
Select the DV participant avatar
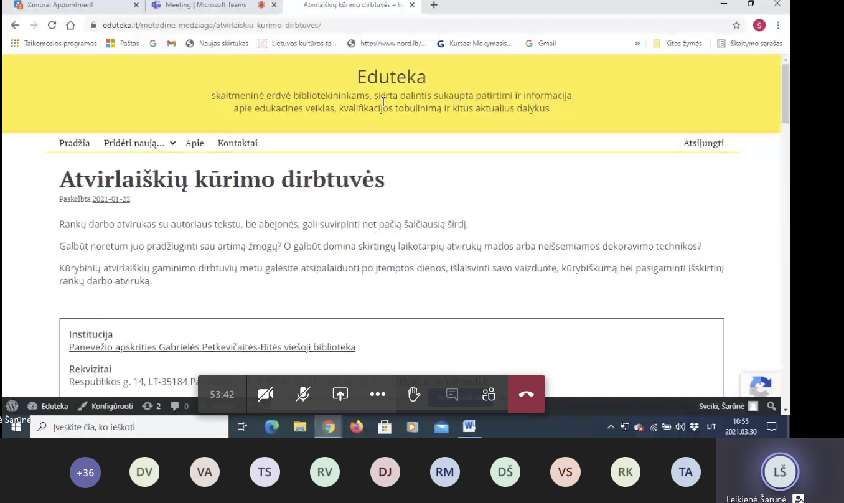(144, 472)
